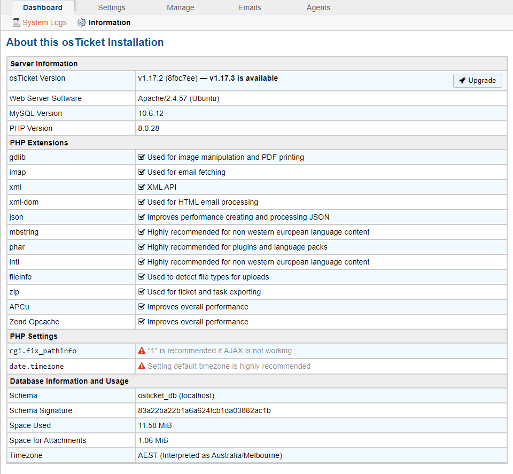Screen dimensions: 513x474
Task: Open the System Logs link
Action: point(44,22)
